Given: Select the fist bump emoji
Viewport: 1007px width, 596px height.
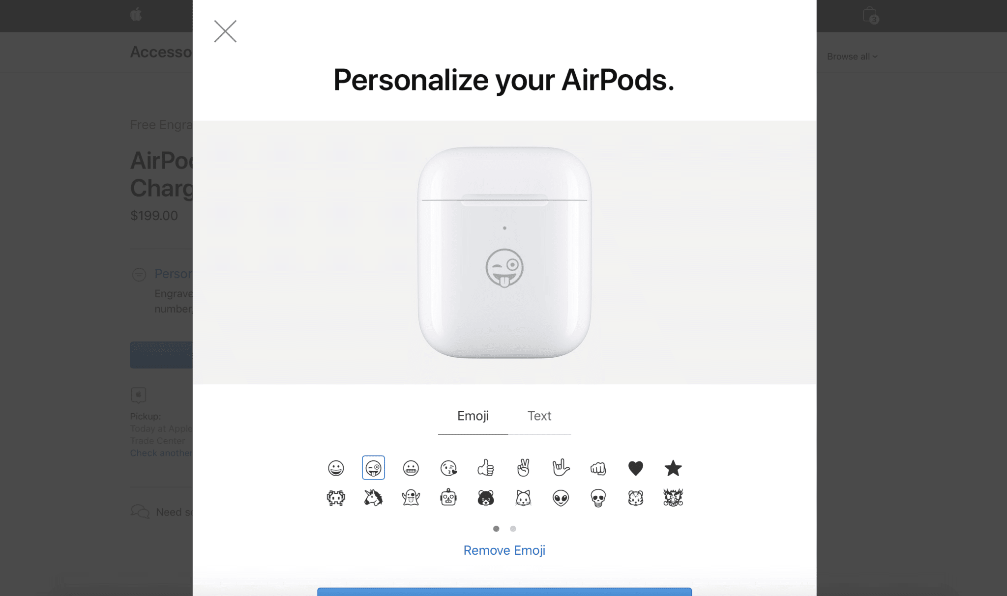Looking at the screenshot, I should tap(598, 468).
